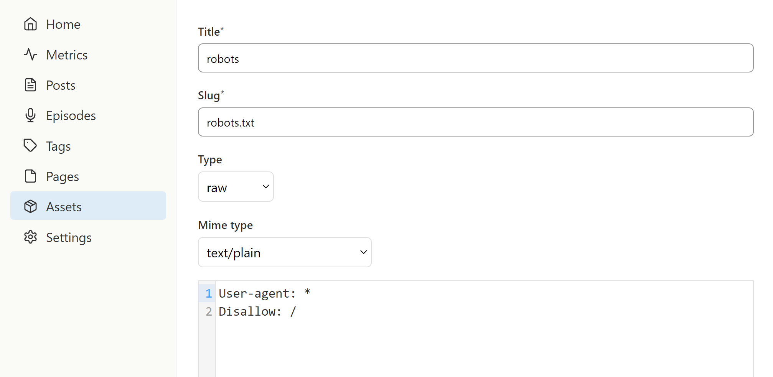Click the Pages blank file icon
Screen dimensions: 773x377
point(30,176)
